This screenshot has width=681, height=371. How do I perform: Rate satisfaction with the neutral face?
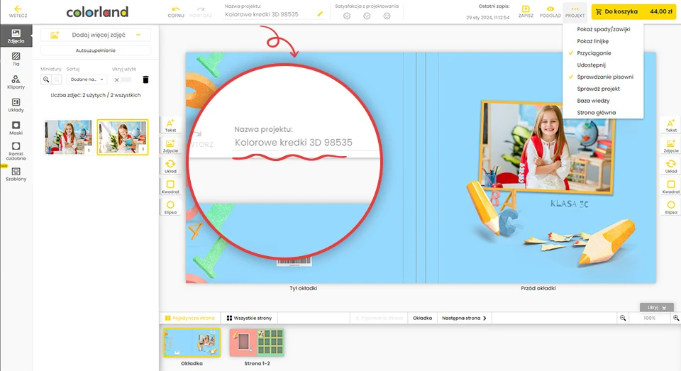tap(367, 16)
